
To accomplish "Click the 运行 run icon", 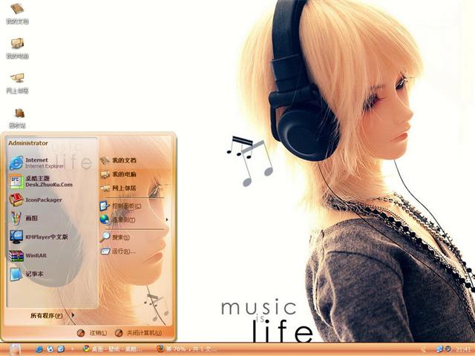I will [105, 251].
